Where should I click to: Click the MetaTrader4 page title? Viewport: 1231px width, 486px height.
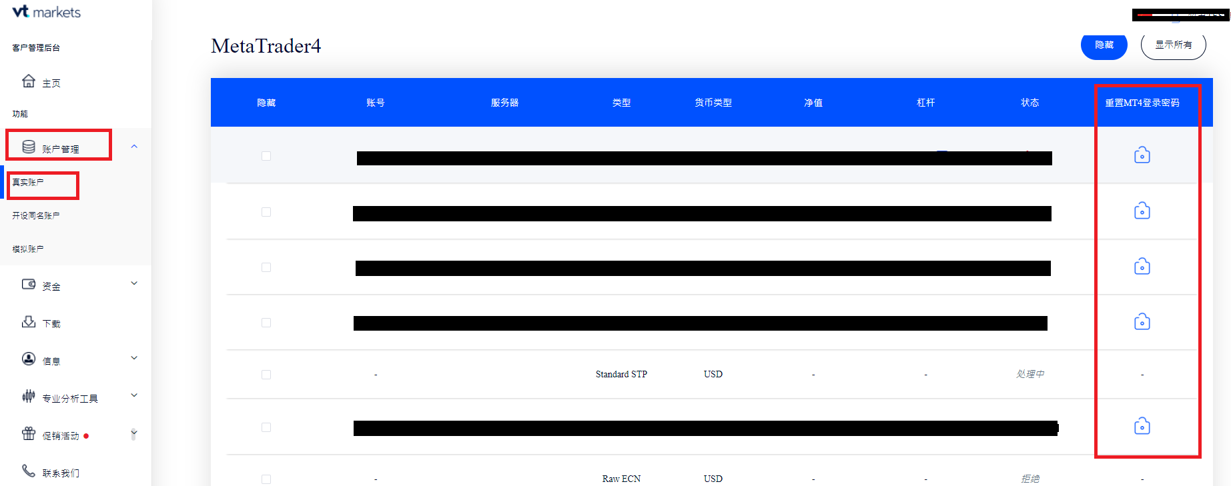click(266, 46)
